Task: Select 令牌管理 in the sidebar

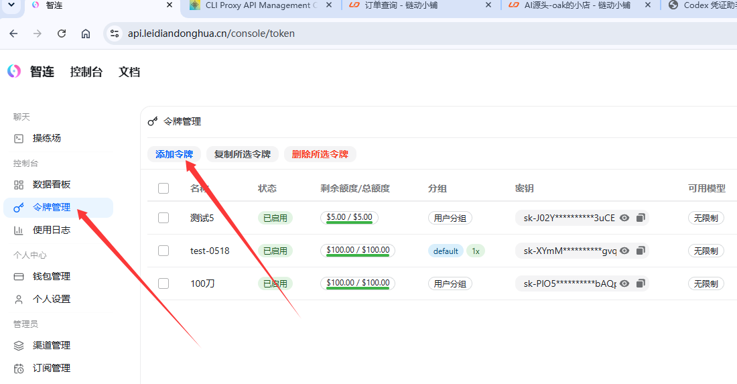Action: (x=58, y=207)
